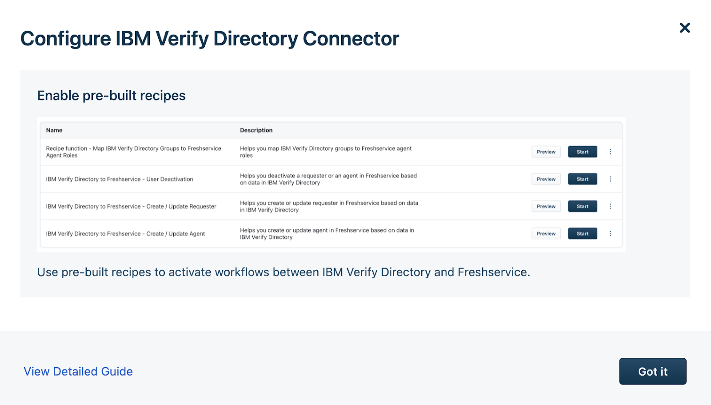Click the 'Helps you deactivate a requester or an agent' description

pyautogui.click(x=328, y=179)
